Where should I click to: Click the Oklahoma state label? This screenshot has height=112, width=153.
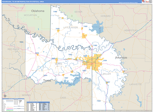[x=37, y=11]
